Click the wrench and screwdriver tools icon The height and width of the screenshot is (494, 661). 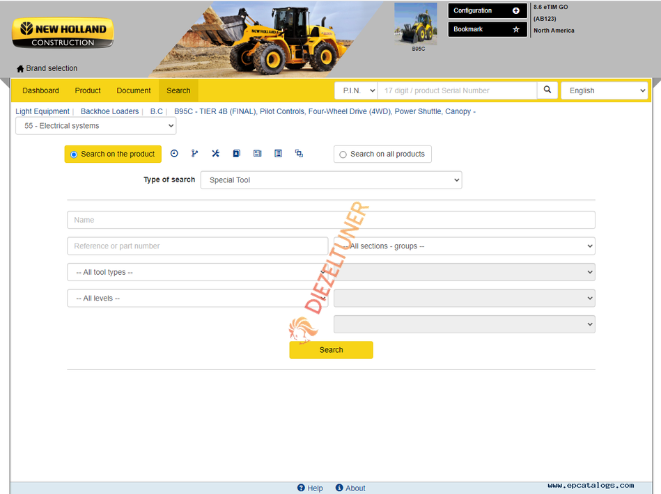215,153
